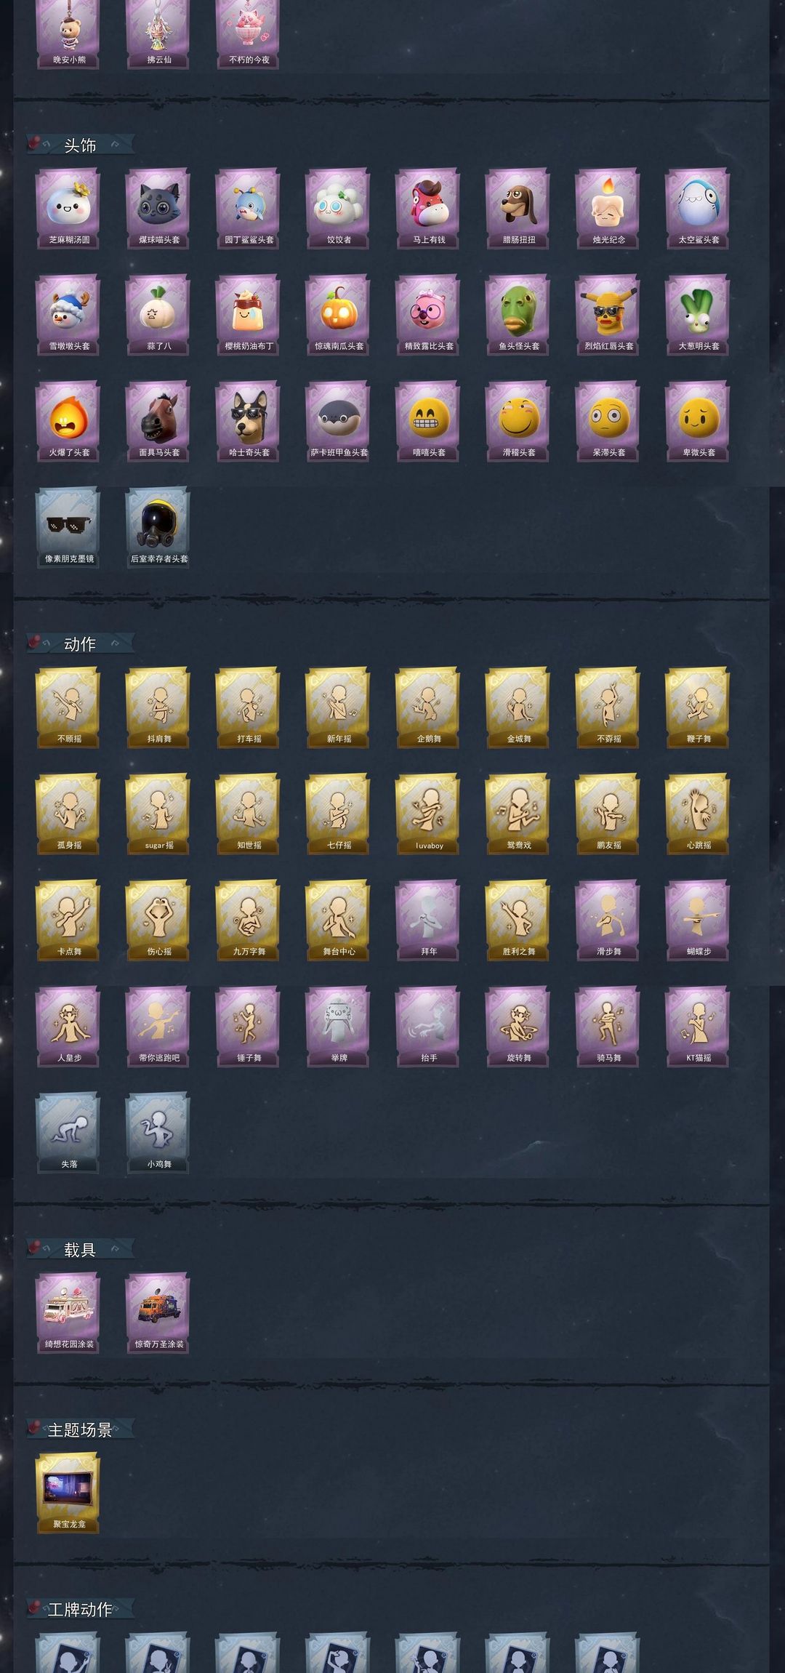785x1673 pixels.
Task: Pick the 惊魂南瓜头套 pumpkin head
Action: pyautogui.click(x=338, y=315)
